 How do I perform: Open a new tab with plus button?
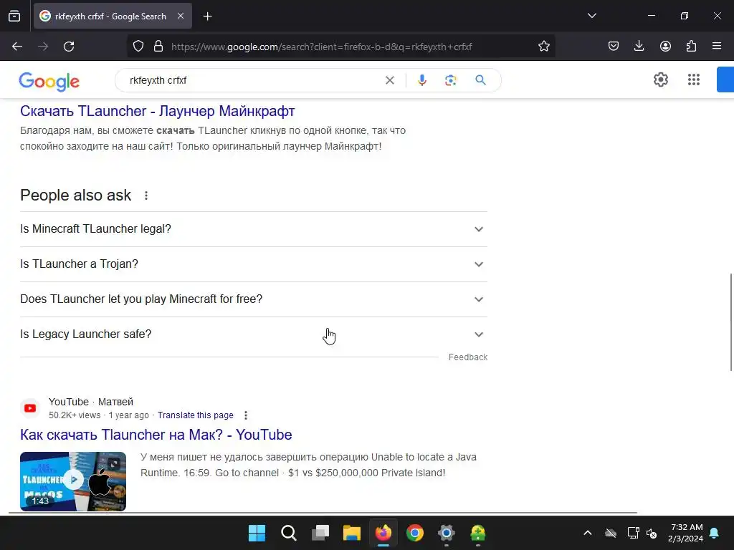point(207,16)
